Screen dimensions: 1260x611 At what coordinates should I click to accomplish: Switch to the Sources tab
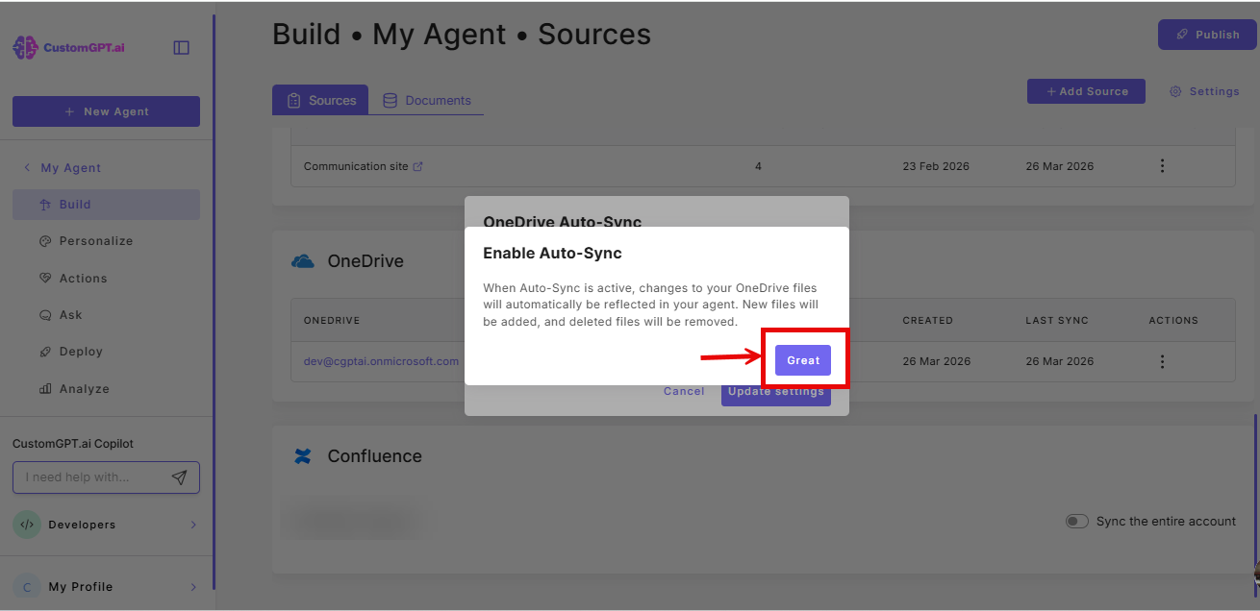click(320, 100)
